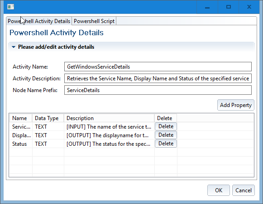
Task: Click the Data Type column header
Action: (48, 118)
